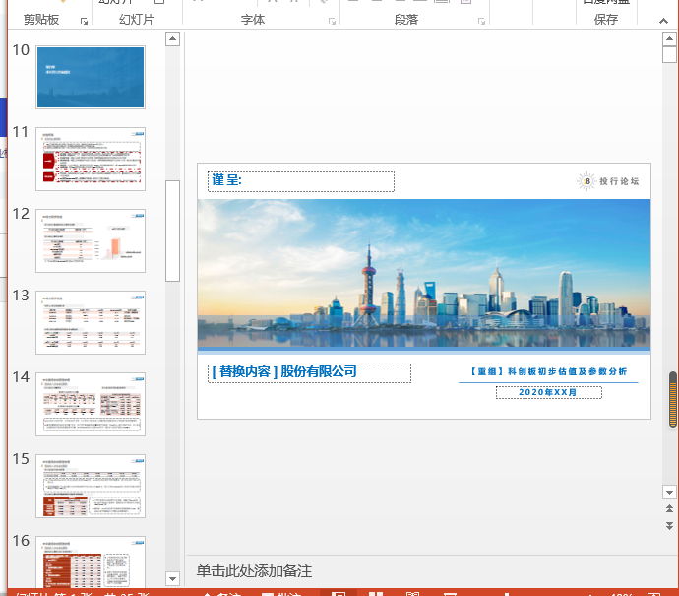Click the 2020年XX月 date text box
Image resolution: width=679 pixels, height=596 pixels.
coord(549,392)
